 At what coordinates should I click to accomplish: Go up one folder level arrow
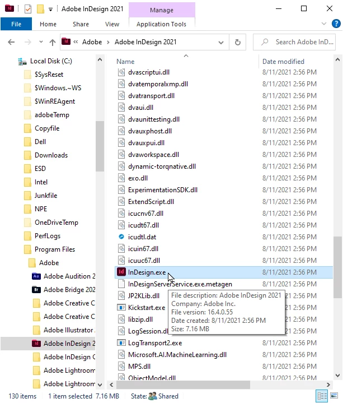pos(53,42)
